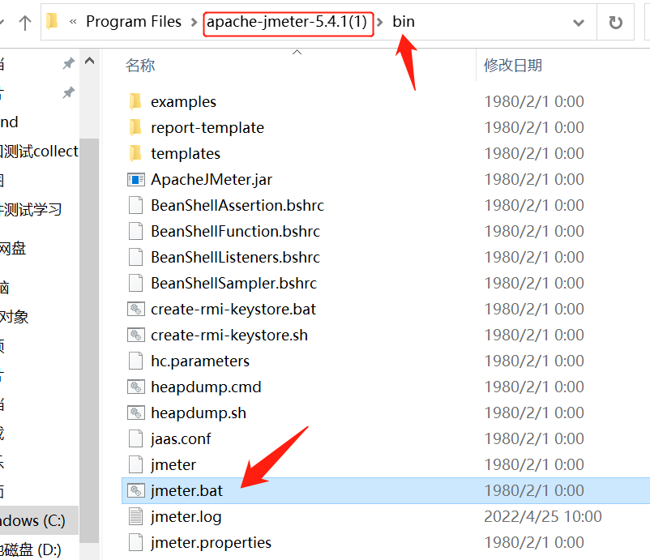Select the file name templates

pyautogui.click(x=186, y=153)
